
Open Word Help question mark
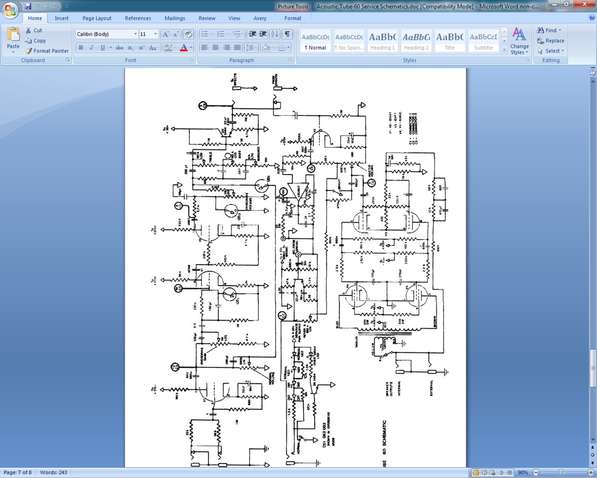(x=592, y=18)
